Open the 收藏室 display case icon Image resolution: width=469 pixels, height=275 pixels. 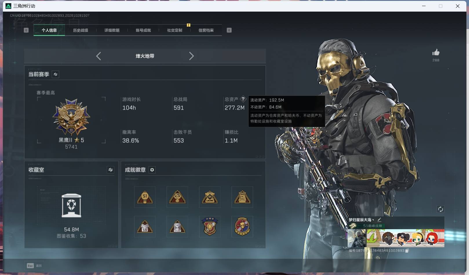coord(72,205)
